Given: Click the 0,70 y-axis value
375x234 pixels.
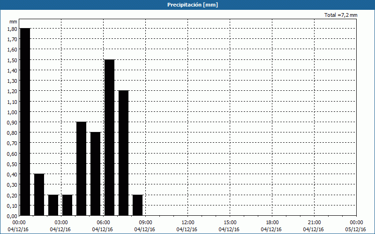Looking at the screenshot, I should coord(12,143).
